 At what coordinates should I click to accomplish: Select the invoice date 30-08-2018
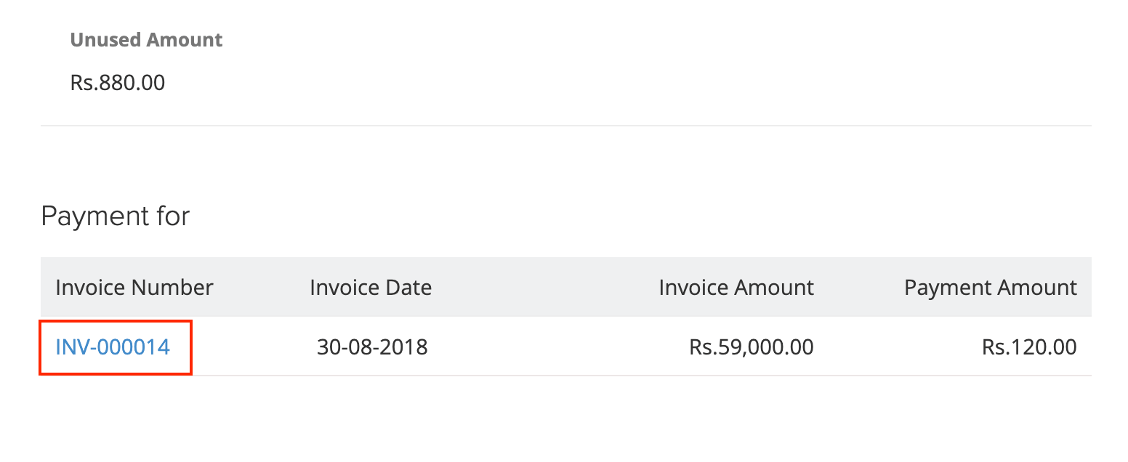372,347
